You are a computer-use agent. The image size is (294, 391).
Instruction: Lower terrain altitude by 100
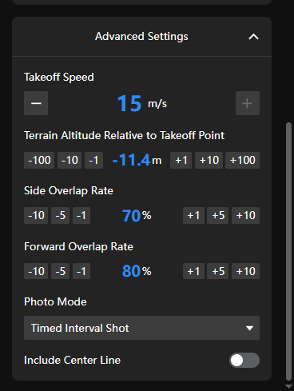coord(39,160)
